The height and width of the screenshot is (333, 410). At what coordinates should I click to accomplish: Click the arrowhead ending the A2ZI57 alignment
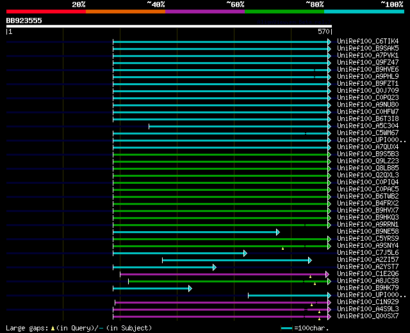pos(310,261)
